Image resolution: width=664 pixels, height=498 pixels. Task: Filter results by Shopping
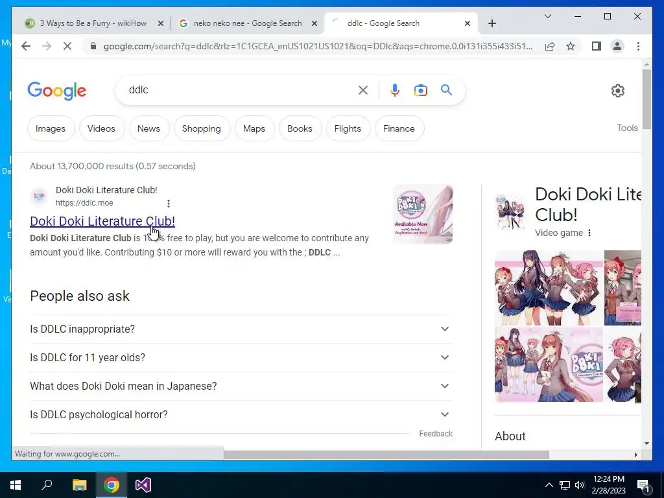click(x=201, y=128)
